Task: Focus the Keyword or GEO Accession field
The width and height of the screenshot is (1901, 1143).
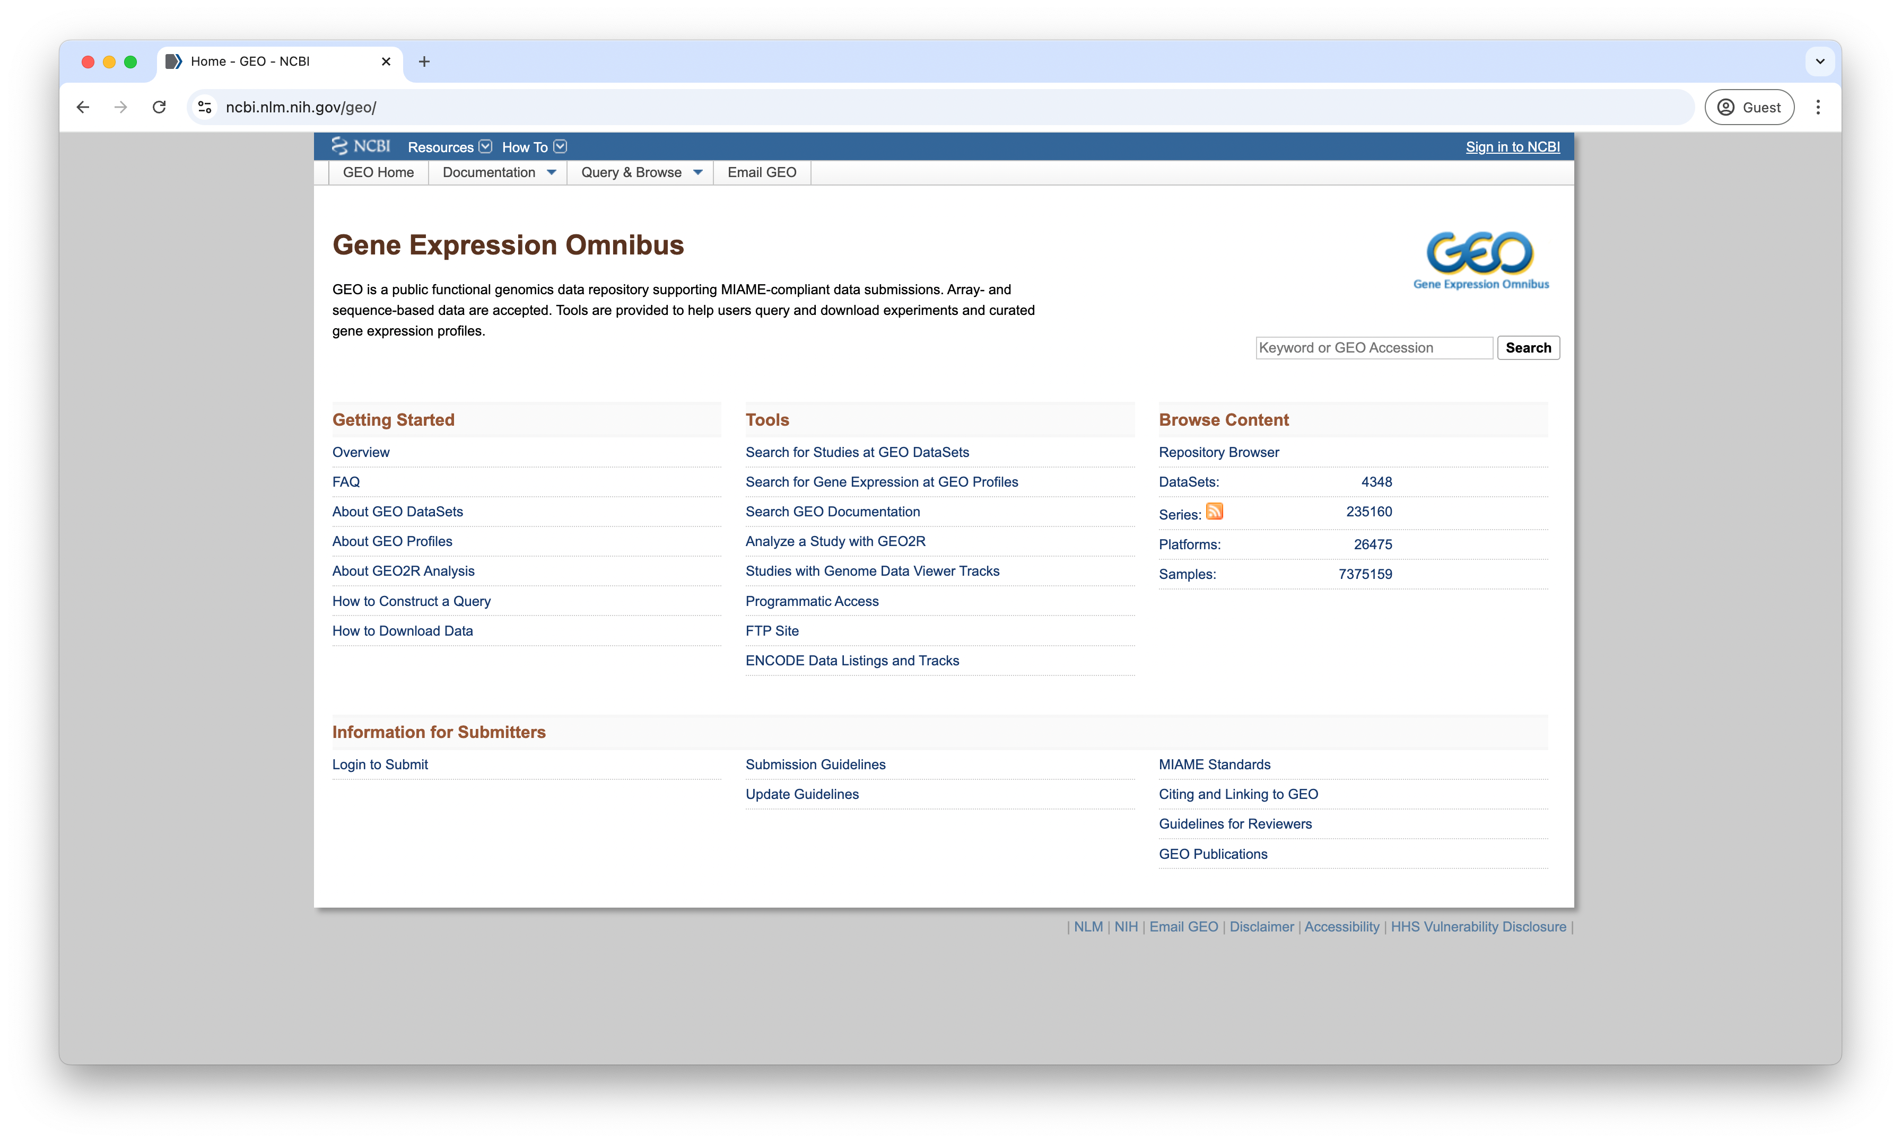Action: (x=1374, y=348)
